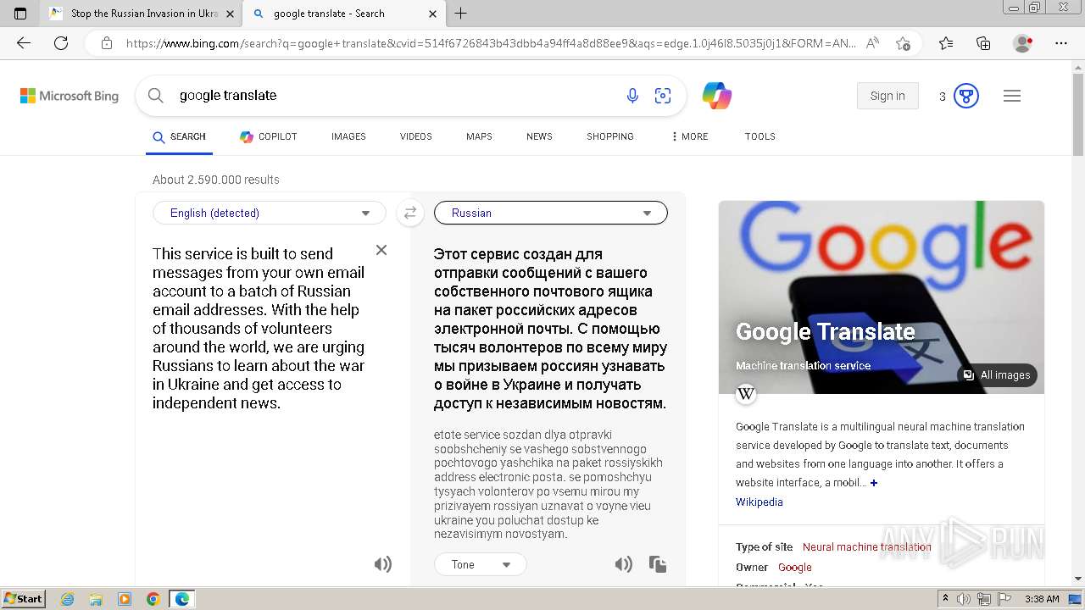Expand the Google Translate description plus

[874, 483]
